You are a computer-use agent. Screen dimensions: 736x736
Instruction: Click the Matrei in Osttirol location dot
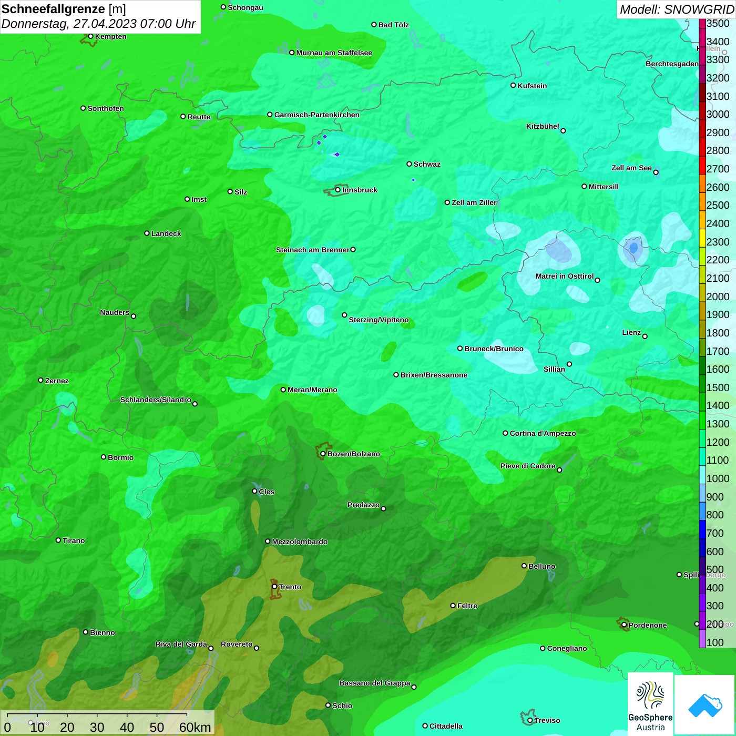(x=597, y=280)
